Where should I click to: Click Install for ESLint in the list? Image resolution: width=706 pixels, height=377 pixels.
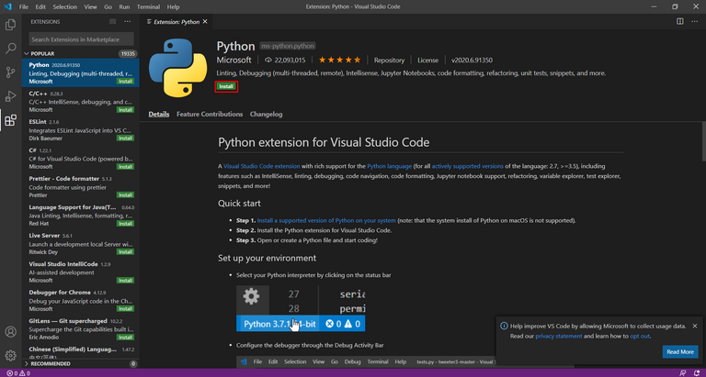(125, 139)
